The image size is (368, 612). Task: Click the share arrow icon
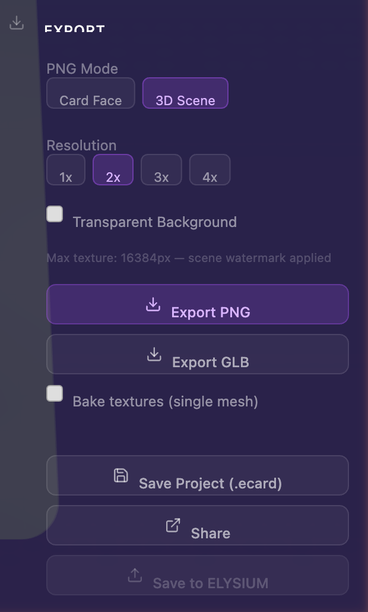tap(172, 525)
